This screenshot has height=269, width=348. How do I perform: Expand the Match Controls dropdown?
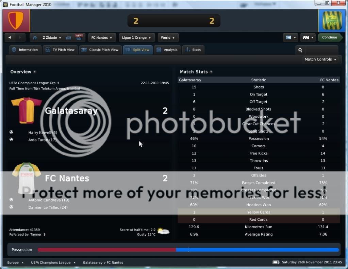(x=320, y=60)
